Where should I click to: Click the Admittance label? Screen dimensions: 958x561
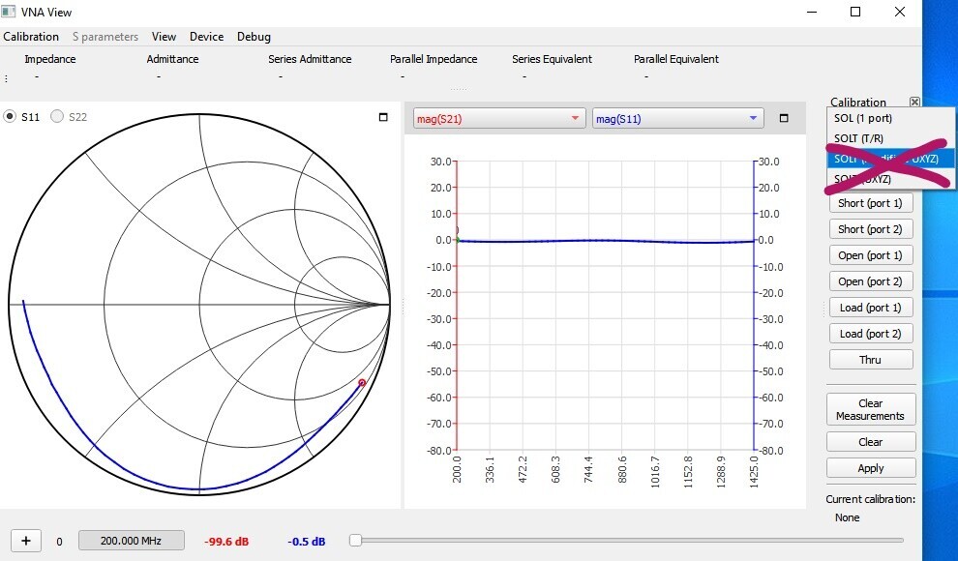172,59
